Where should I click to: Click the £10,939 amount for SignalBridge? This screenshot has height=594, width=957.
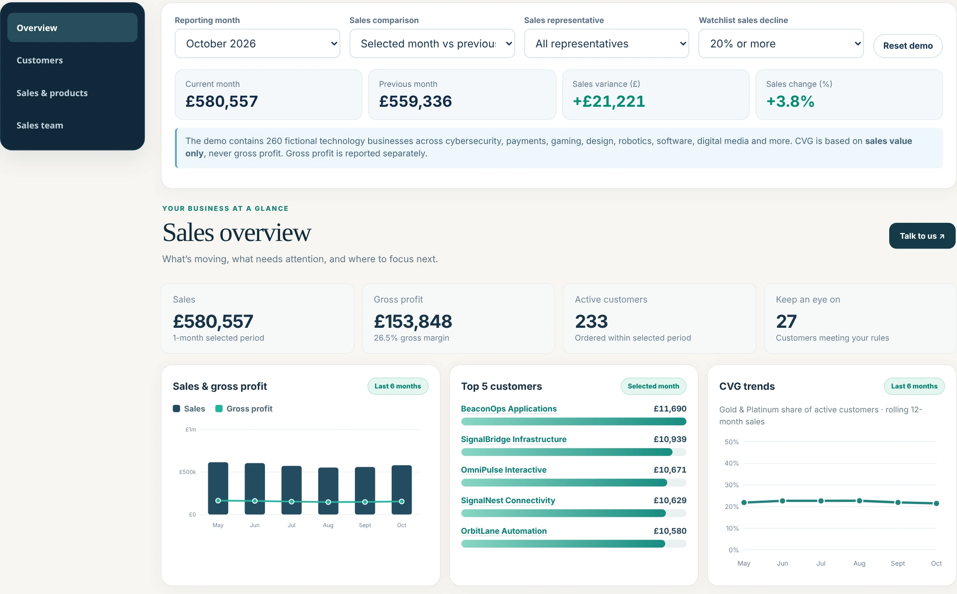pyautogui.click(x=670, y=439)
